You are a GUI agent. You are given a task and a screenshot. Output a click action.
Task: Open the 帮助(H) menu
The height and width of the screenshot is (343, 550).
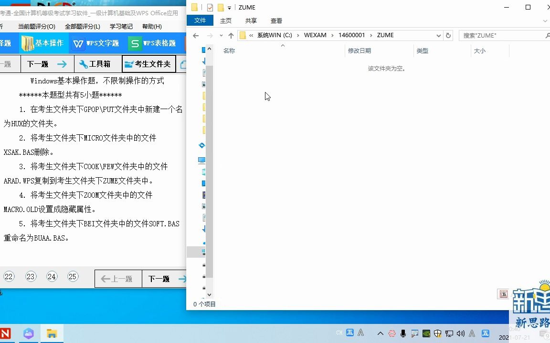coord(151,26)
